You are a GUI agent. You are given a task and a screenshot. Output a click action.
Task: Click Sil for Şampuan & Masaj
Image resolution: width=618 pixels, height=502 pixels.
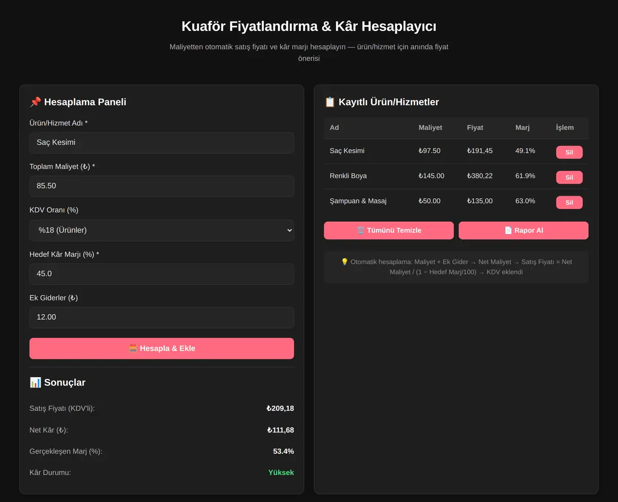pyautogui.click(x=569, y=202)
